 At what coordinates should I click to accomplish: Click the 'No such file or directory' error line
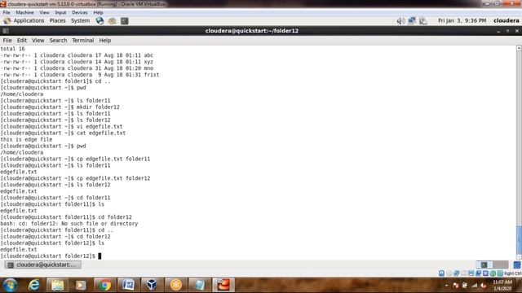69,224
